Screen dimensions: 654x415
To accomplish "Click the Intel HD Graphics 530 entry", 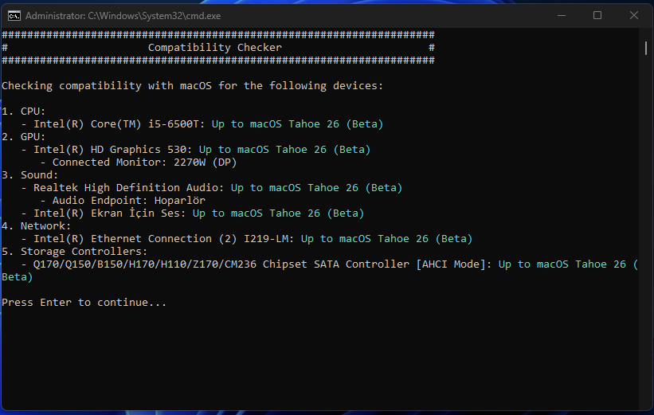I will pyautogui.click(x=113, y=150).
